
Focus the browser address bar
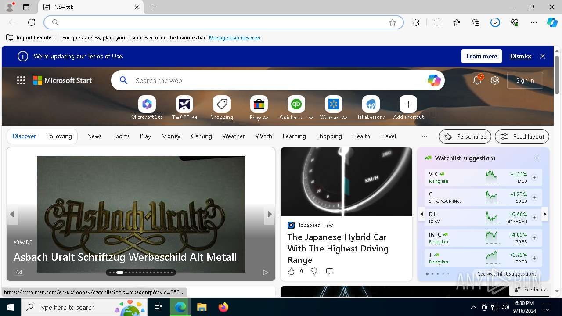tap(224, 22)
